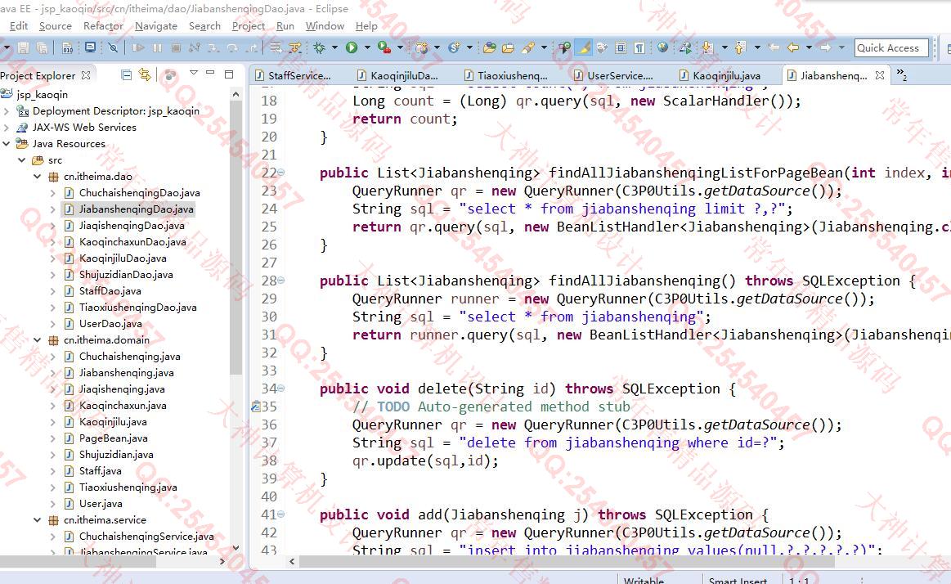Click the External Tools run icon
Screen dimensions: 951x584
(384, 47)
